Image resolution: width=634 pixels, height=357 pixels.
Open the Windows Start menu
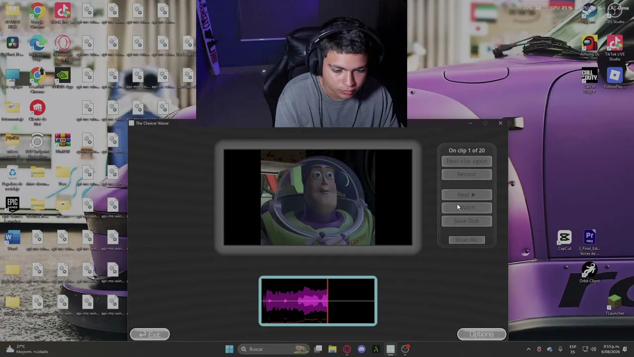(x=229, y=349)
